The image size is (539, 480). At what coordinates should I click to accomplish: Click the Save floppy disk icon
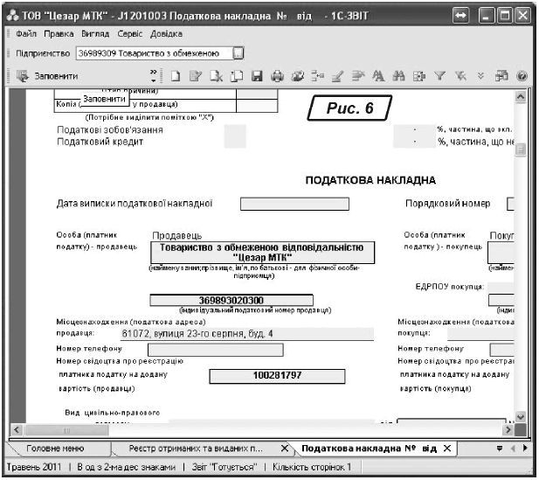click(x=258, y=76)
